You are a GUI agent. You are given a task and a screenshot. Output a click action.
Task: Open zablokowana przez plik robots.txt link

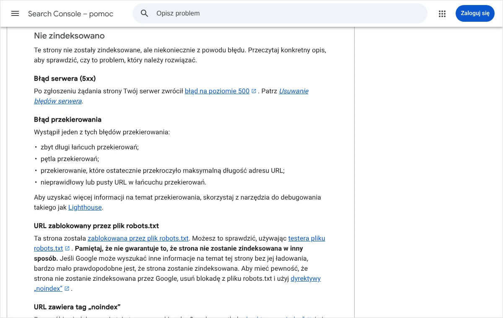click(x=138, y=238)
